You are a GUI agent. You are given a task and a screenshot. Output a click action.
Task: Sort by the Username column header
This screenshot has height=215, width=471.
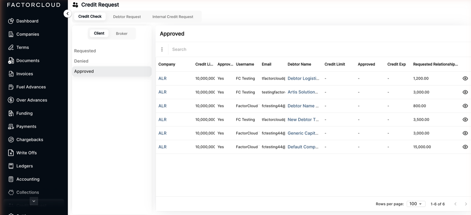pos(245,65)
